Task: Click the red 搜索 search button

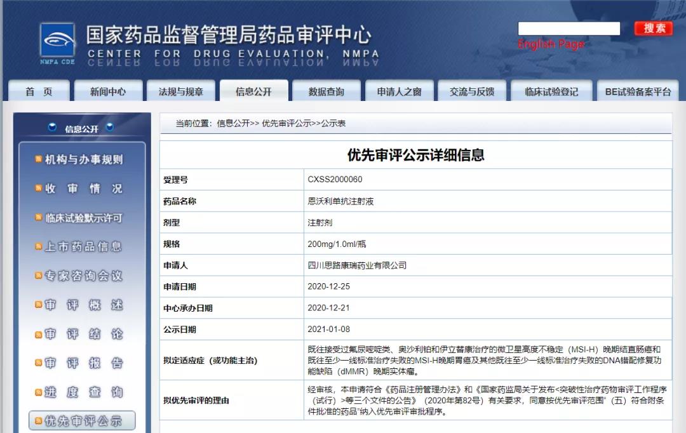Action: [x=654, y=29]
